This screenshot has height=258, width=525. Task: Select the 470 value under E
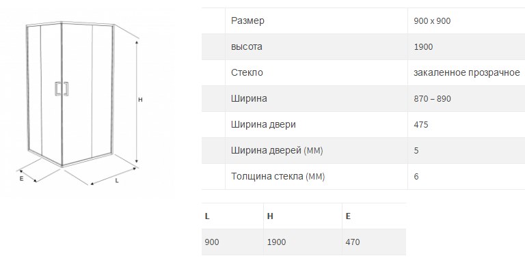tap(353, 242)
